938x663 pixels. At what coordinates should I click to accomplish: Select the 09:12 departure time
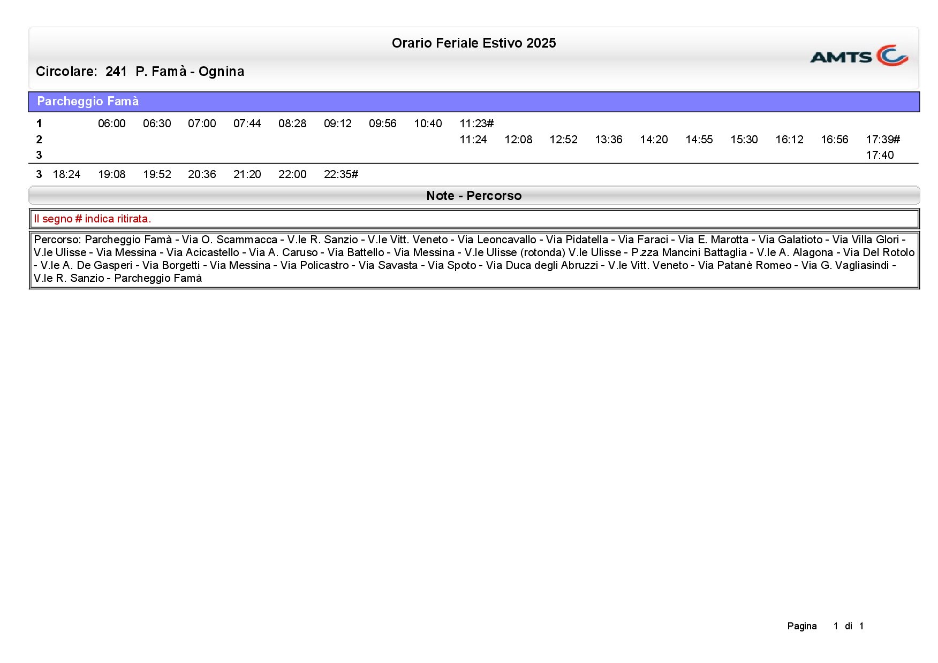point(338,124)
